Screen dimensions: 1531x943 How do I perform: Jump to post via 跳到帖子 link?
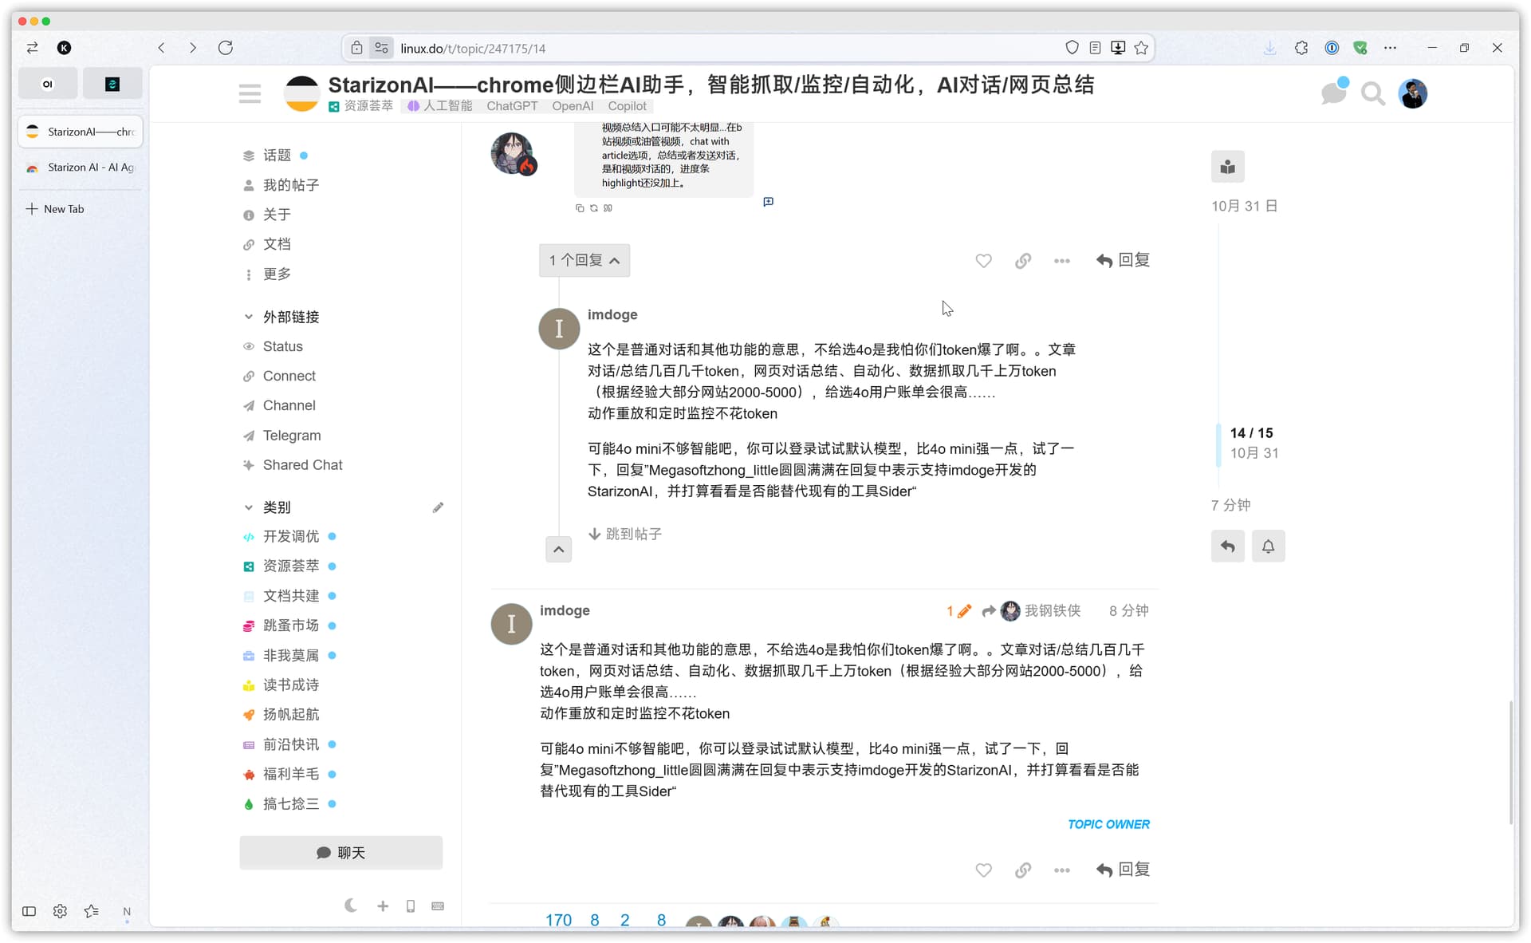coord(625,534)
